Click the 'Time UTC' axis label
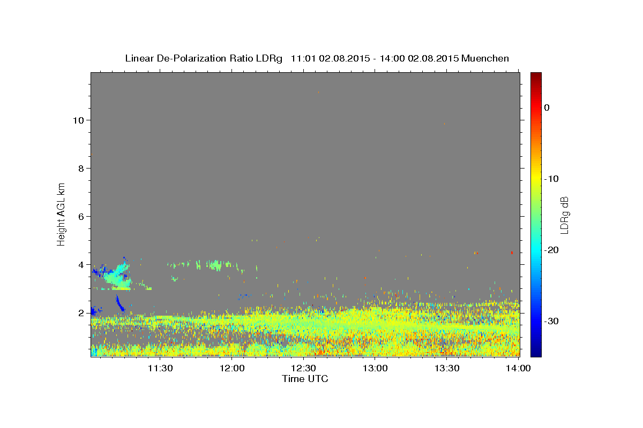Image resolution: width=643 pixels, height=428 pixels. (305, 379)
